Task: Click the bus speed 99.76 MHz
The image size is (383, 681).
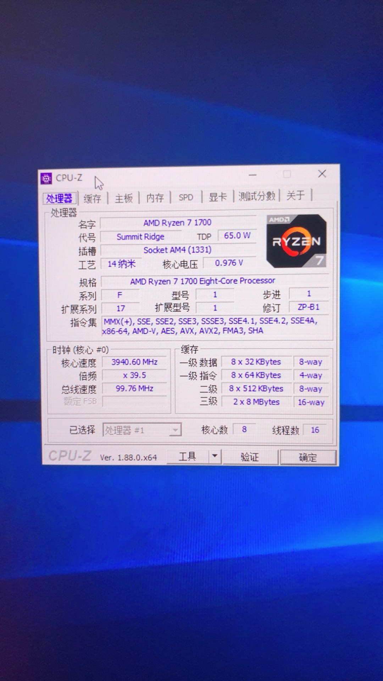Action: pos(134,388)
